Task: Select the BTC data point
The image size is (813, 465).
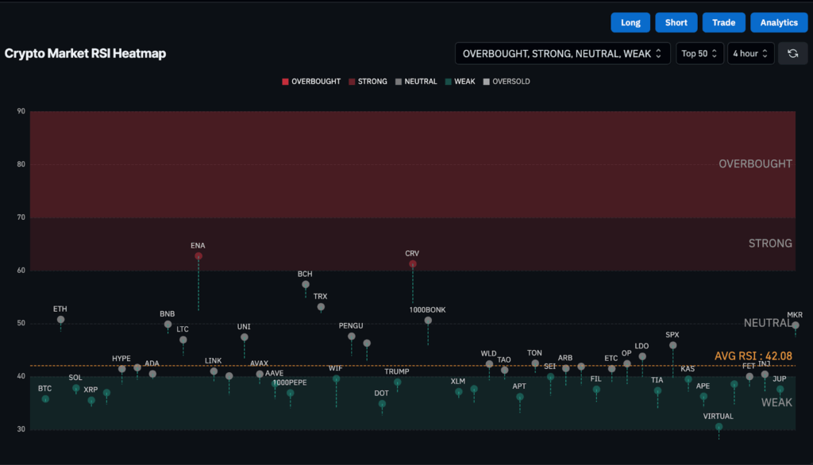Action: pyautogui.click(x=45, y=399)
